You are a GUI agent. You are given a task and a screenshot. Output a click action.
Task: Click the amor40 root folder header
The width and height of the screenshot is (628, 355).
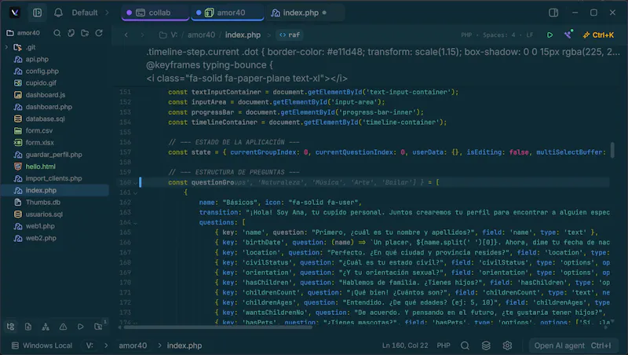point(24,33)
